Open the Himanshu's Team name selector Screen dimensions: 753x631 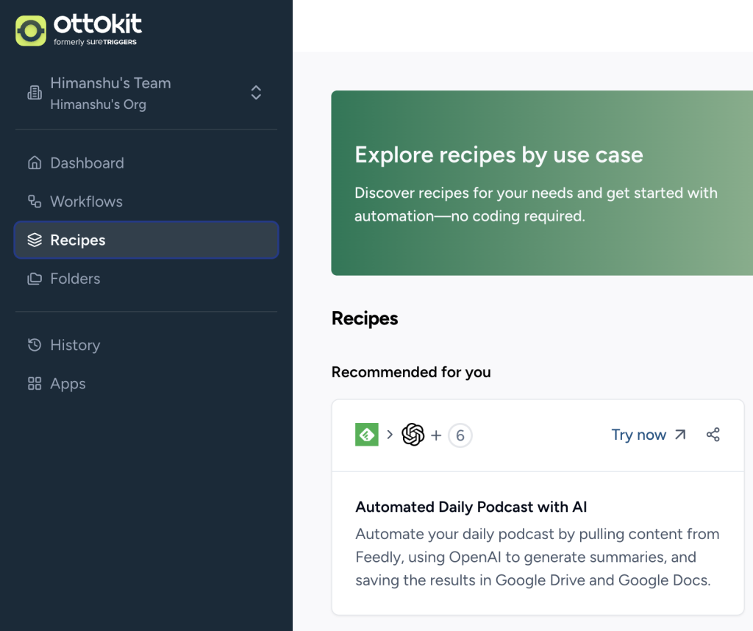pyautogui.click(x=110, y=84)
